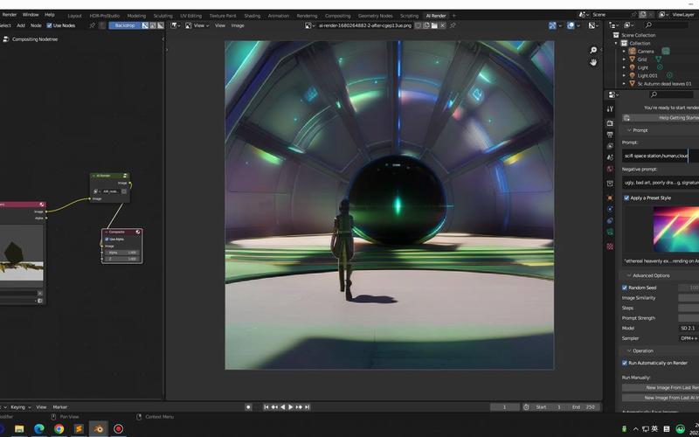
Task: Expand the Light.001 object in outliner
Action: (624, 76)
